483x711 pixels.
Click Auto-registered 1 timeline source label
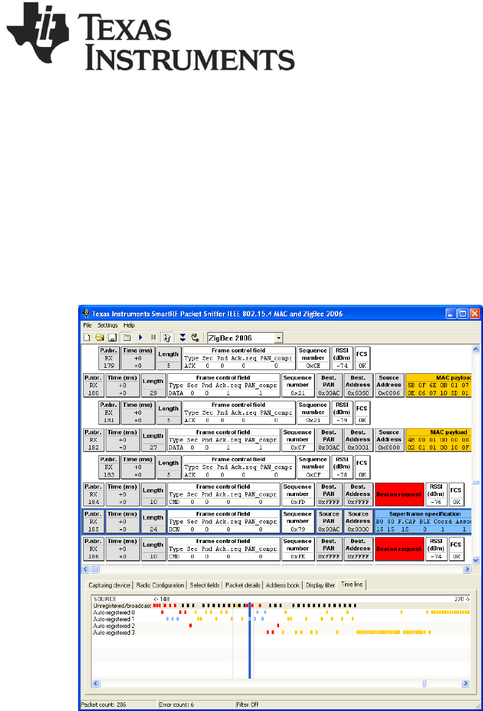(114, 619)
